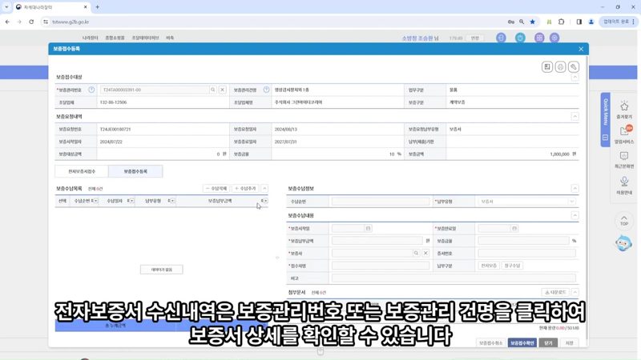The height and width of the screenshot is (360, 641).
Task: Open the chatbot mascot icon
Action: click(x=623, y=244)
